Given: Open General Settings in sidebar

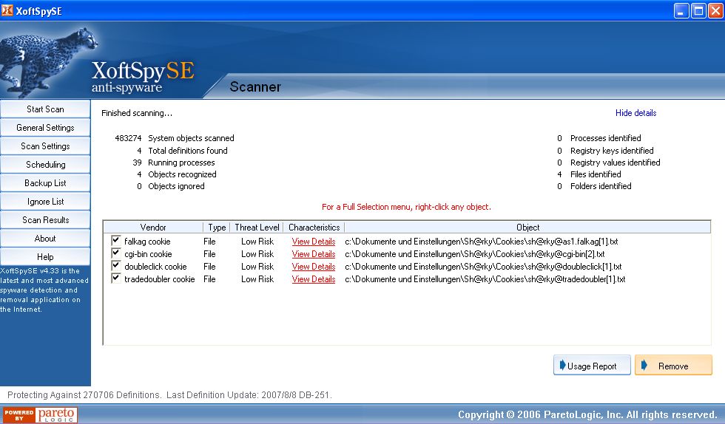Looking at the screenshot, I should click(45, 128).
